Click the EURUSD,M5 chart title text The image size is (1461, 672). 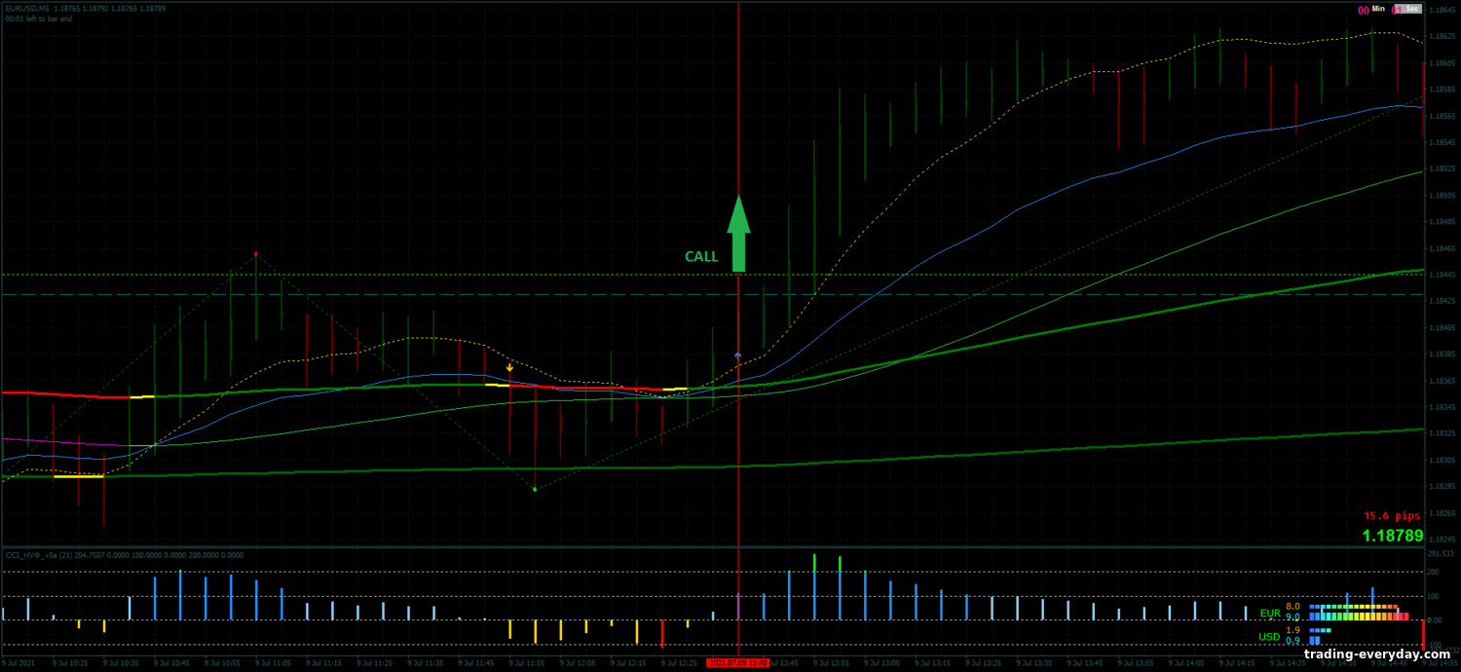pos(27,8)
